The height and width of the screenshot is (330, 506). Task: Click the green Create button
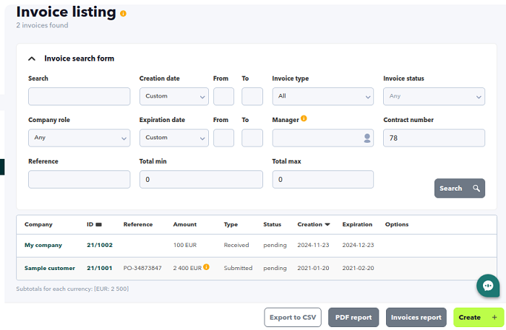479,318
